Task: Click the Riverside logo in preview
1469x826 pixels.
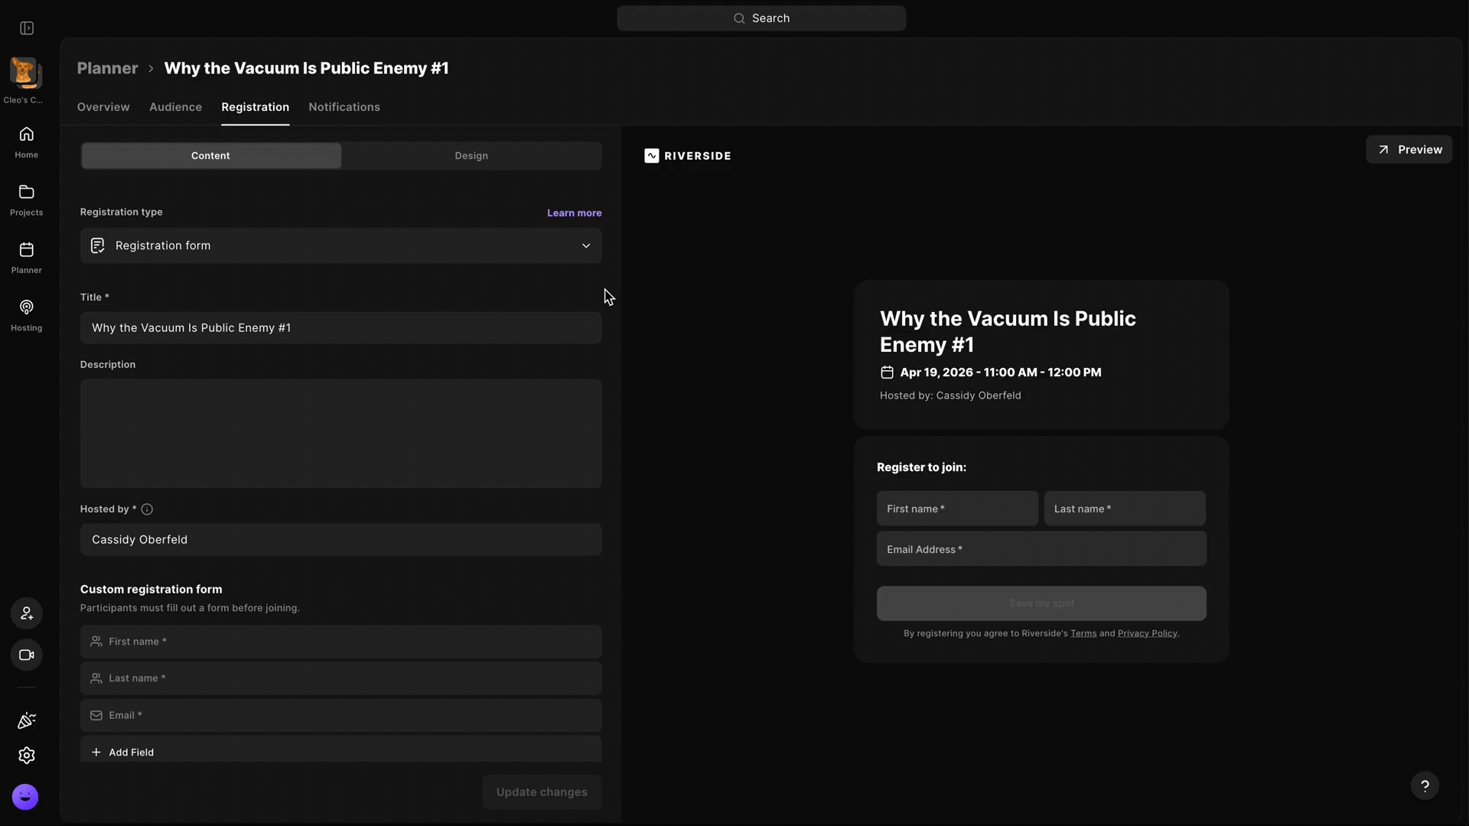Action: (688, 156)
